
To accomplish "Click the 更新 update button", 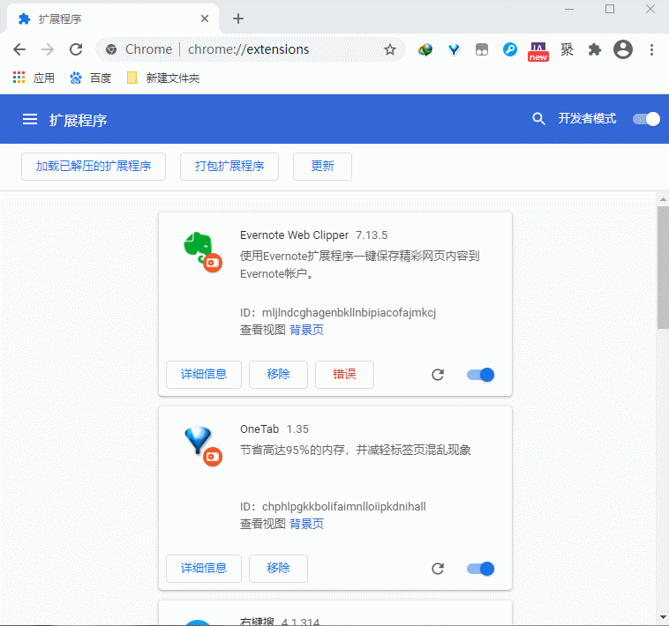I will [x=322, y=166].
